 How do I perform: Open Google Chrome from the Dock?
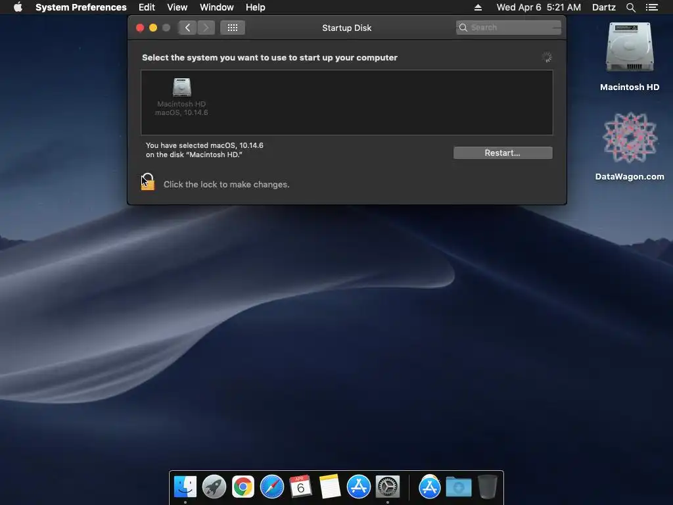243,487
